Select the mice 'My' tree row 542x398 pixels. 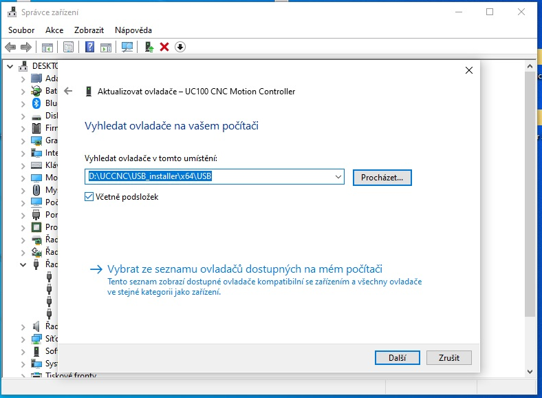pos(51,189)
